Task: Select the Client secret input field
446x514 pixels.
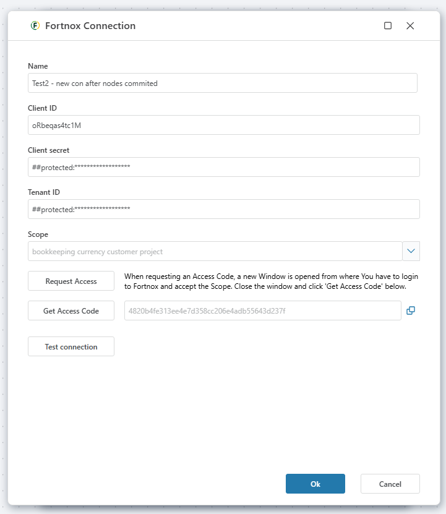Action: (223, 167)
